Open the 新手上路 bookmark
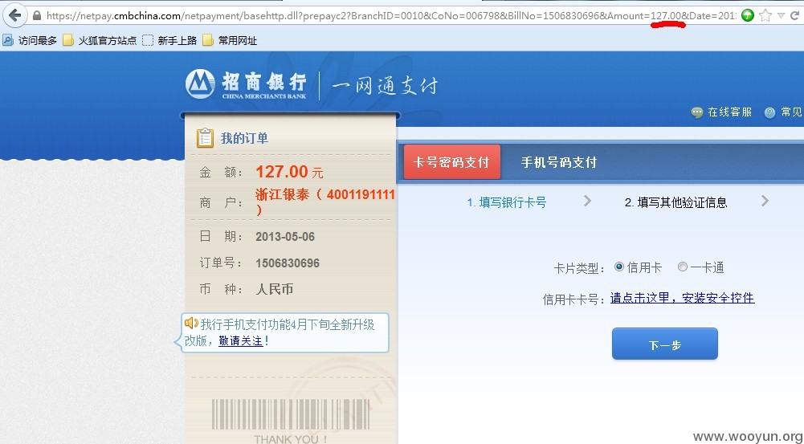This screenshot has width=804, height=444. tap(169, 40)
